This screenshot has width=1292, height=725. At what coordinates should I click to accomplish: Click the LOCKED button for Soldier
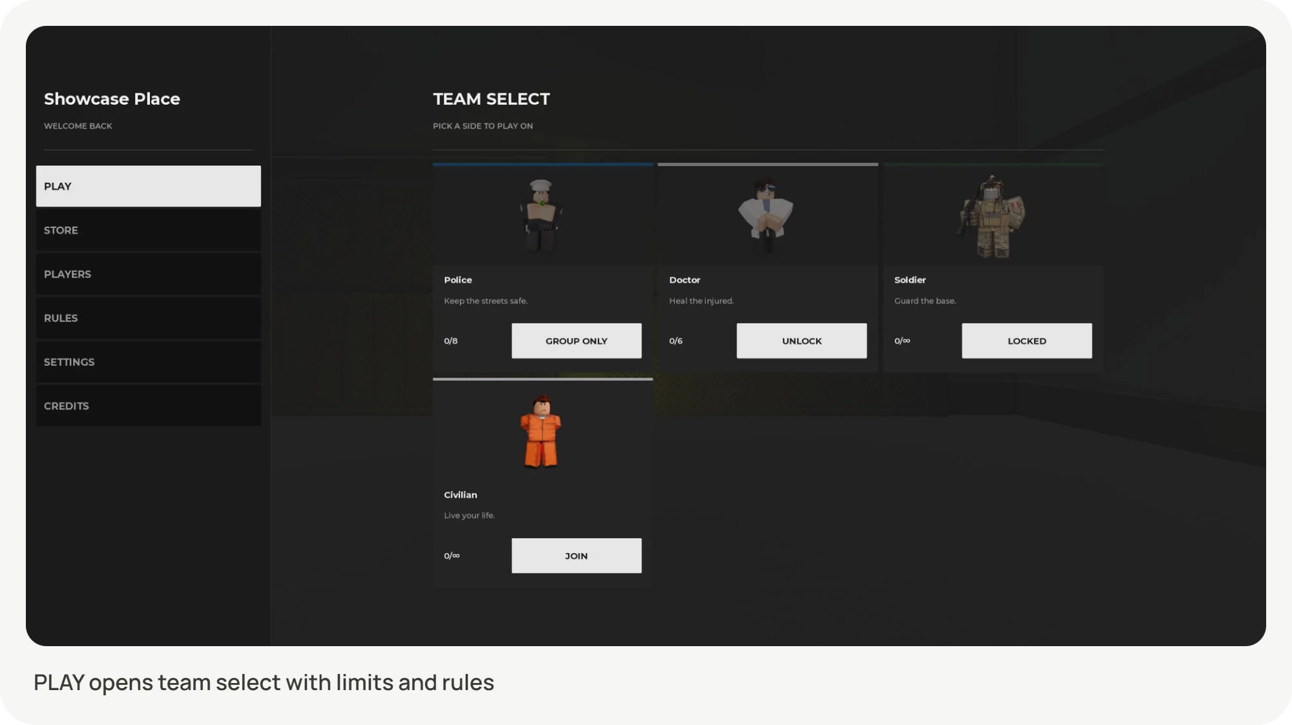coord(1026,341)
